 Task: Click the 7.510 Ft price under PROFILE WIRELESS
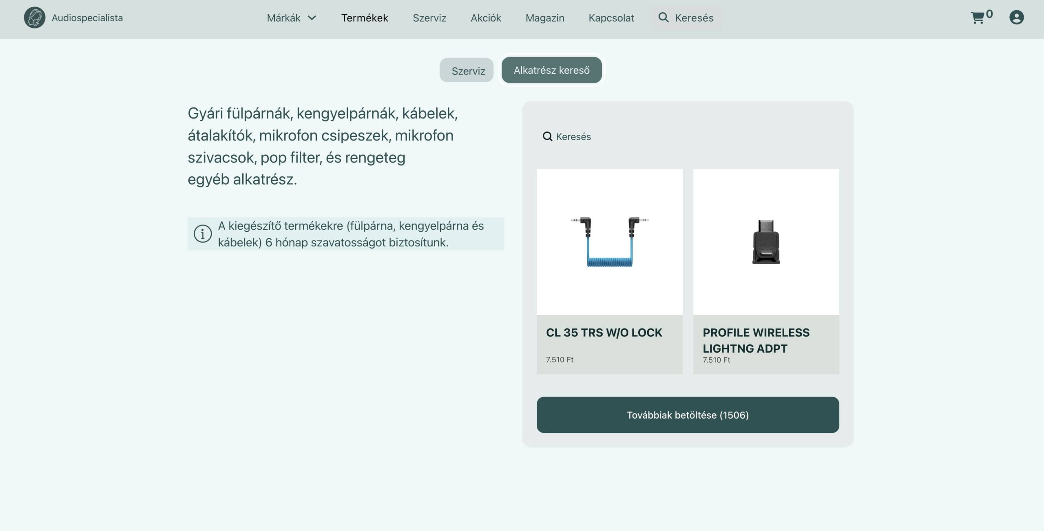[716, 360]
